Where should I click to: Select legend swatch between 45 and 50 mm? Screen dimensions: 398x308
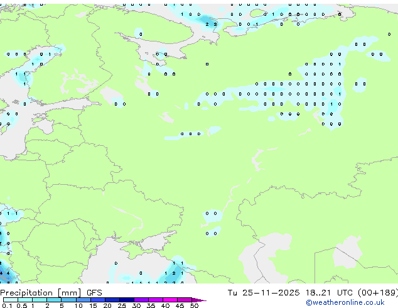185,300
